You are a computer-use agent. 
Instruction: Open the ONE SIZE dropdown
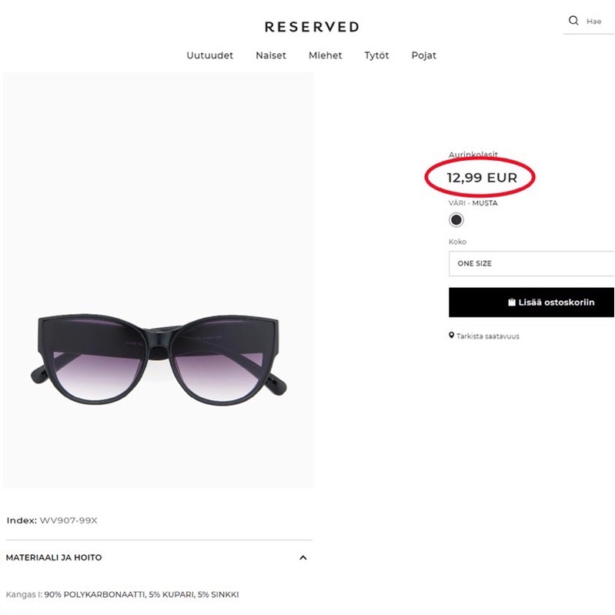(x=531, y=263)
